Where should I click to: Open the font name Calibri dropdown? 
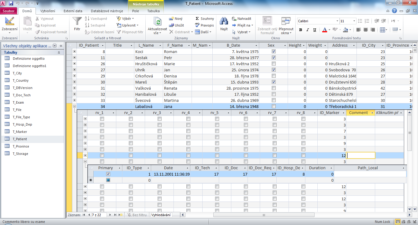[x=337, y=21]
